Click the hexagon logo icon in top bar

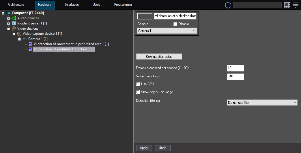[228, 5]
